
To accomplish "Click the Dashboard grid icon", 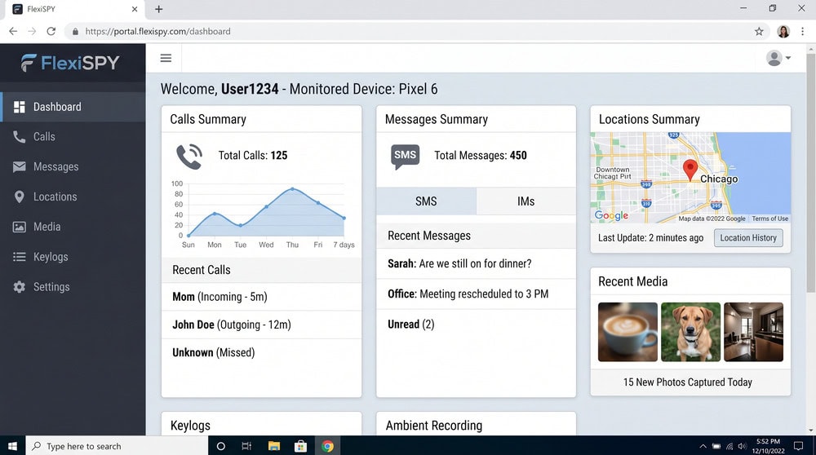I will click(x=20, y=107).
